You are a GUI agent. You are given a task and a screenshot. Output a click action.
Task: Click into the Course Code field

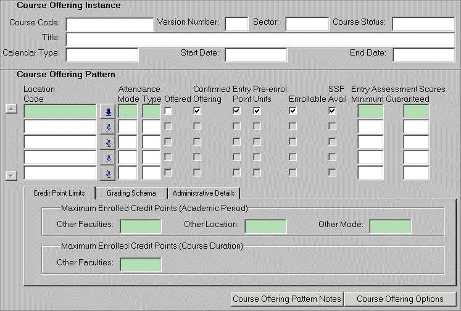point(110,24)
